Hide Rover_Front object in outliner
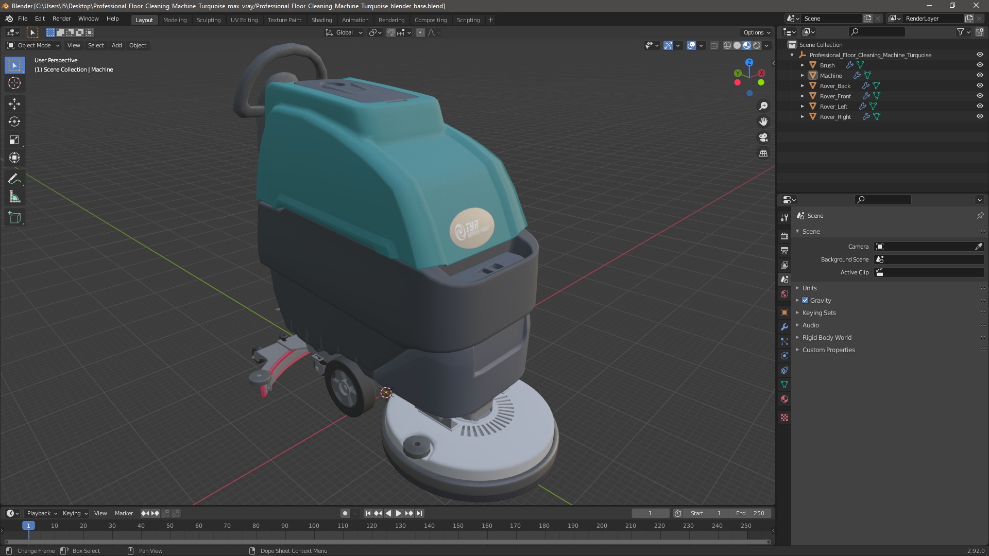 point(980,96)
